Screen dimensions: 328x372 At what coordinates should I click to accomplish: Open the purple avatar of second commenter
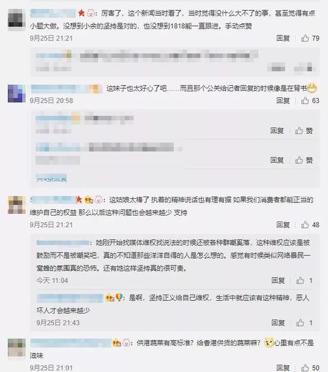[16, 94]
